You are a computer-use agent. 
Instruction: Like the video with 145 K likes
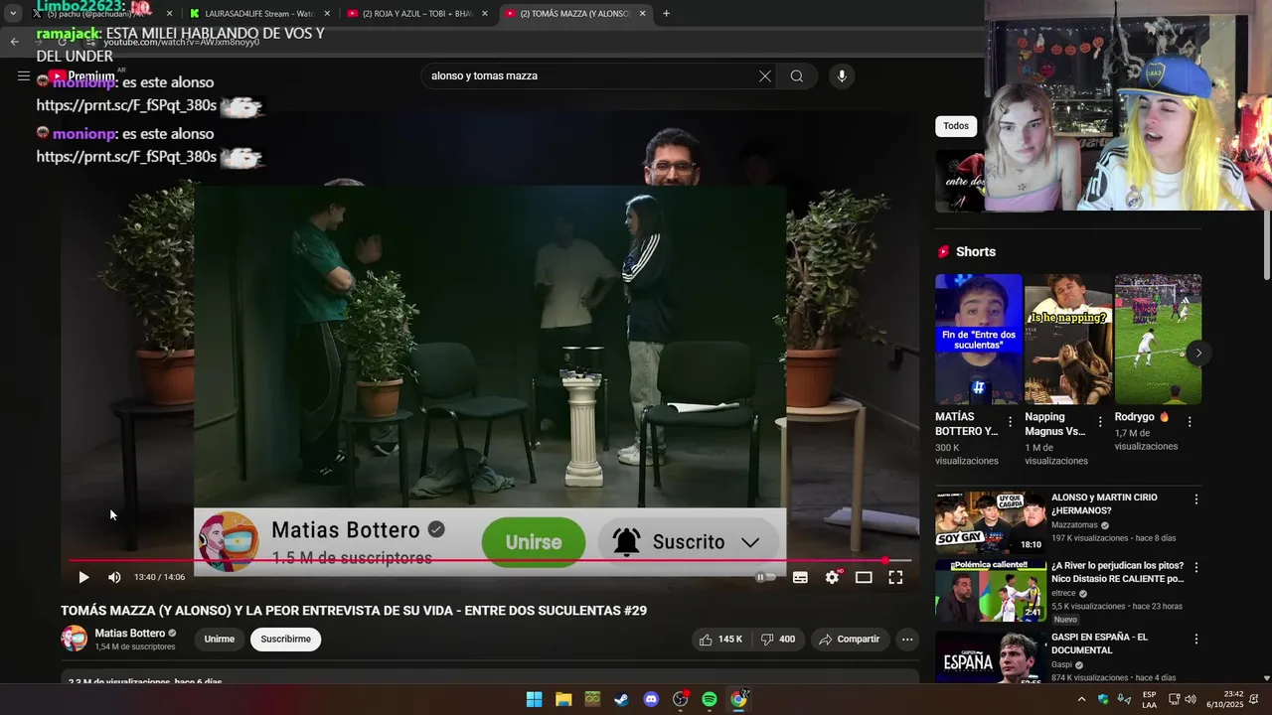pyautogui.click(x=721, y=640)
